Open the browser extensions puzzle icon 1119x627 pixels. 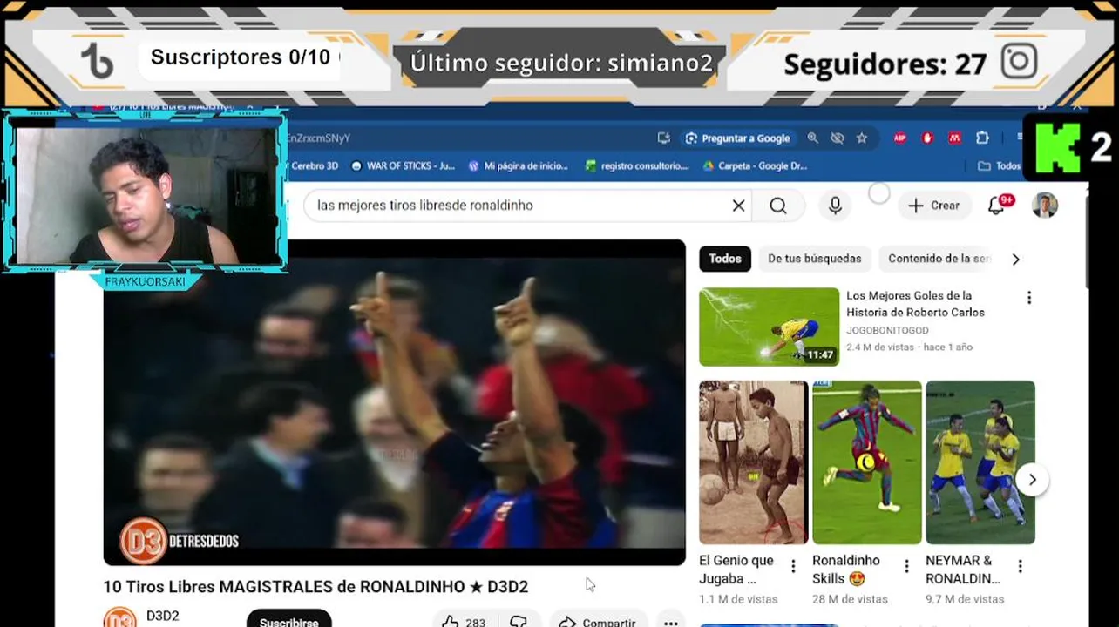point(982,138)
